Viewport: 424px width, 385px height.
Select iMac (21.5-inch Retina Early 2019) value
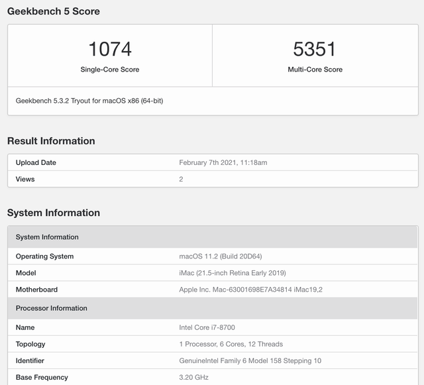[x=233, y=273]
